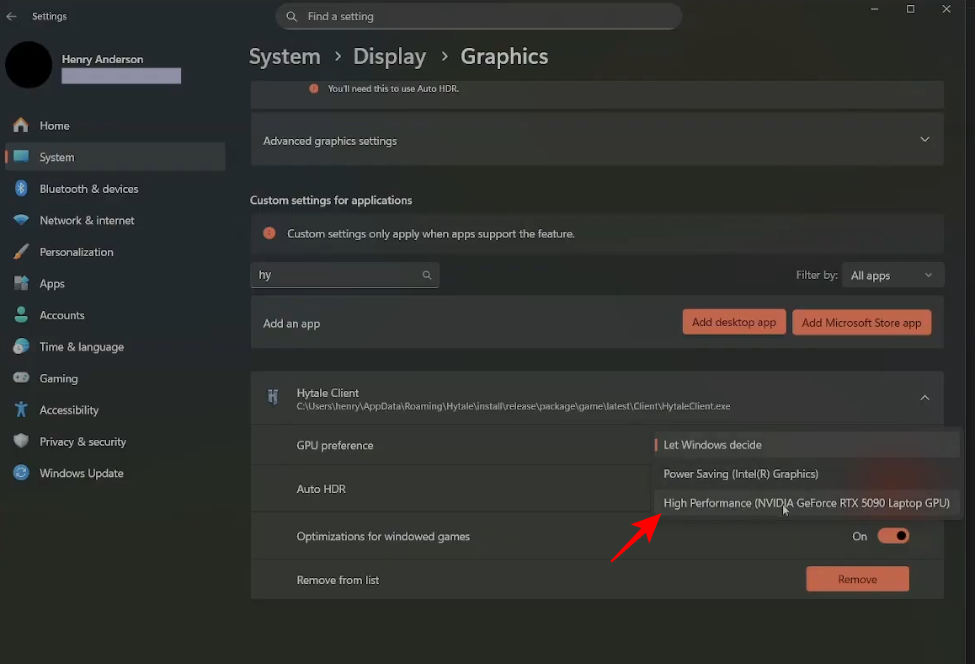Turn off Optimizations for windowed games toggle

893,536
